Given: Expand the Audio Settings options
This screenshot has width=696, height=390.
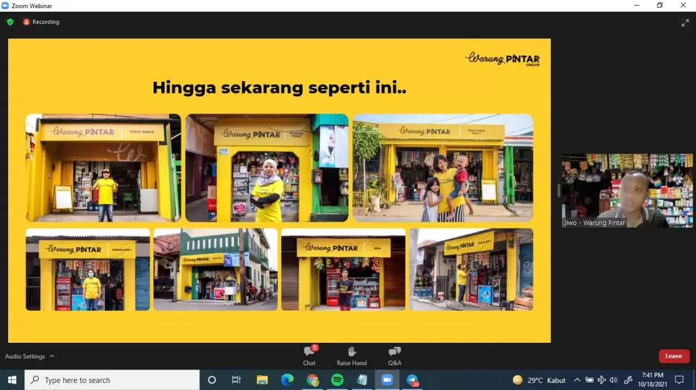Looking at the screenshot, I should tap(52, 356).
